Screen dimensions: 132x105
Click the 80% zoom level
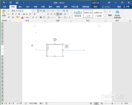[126, 103]
